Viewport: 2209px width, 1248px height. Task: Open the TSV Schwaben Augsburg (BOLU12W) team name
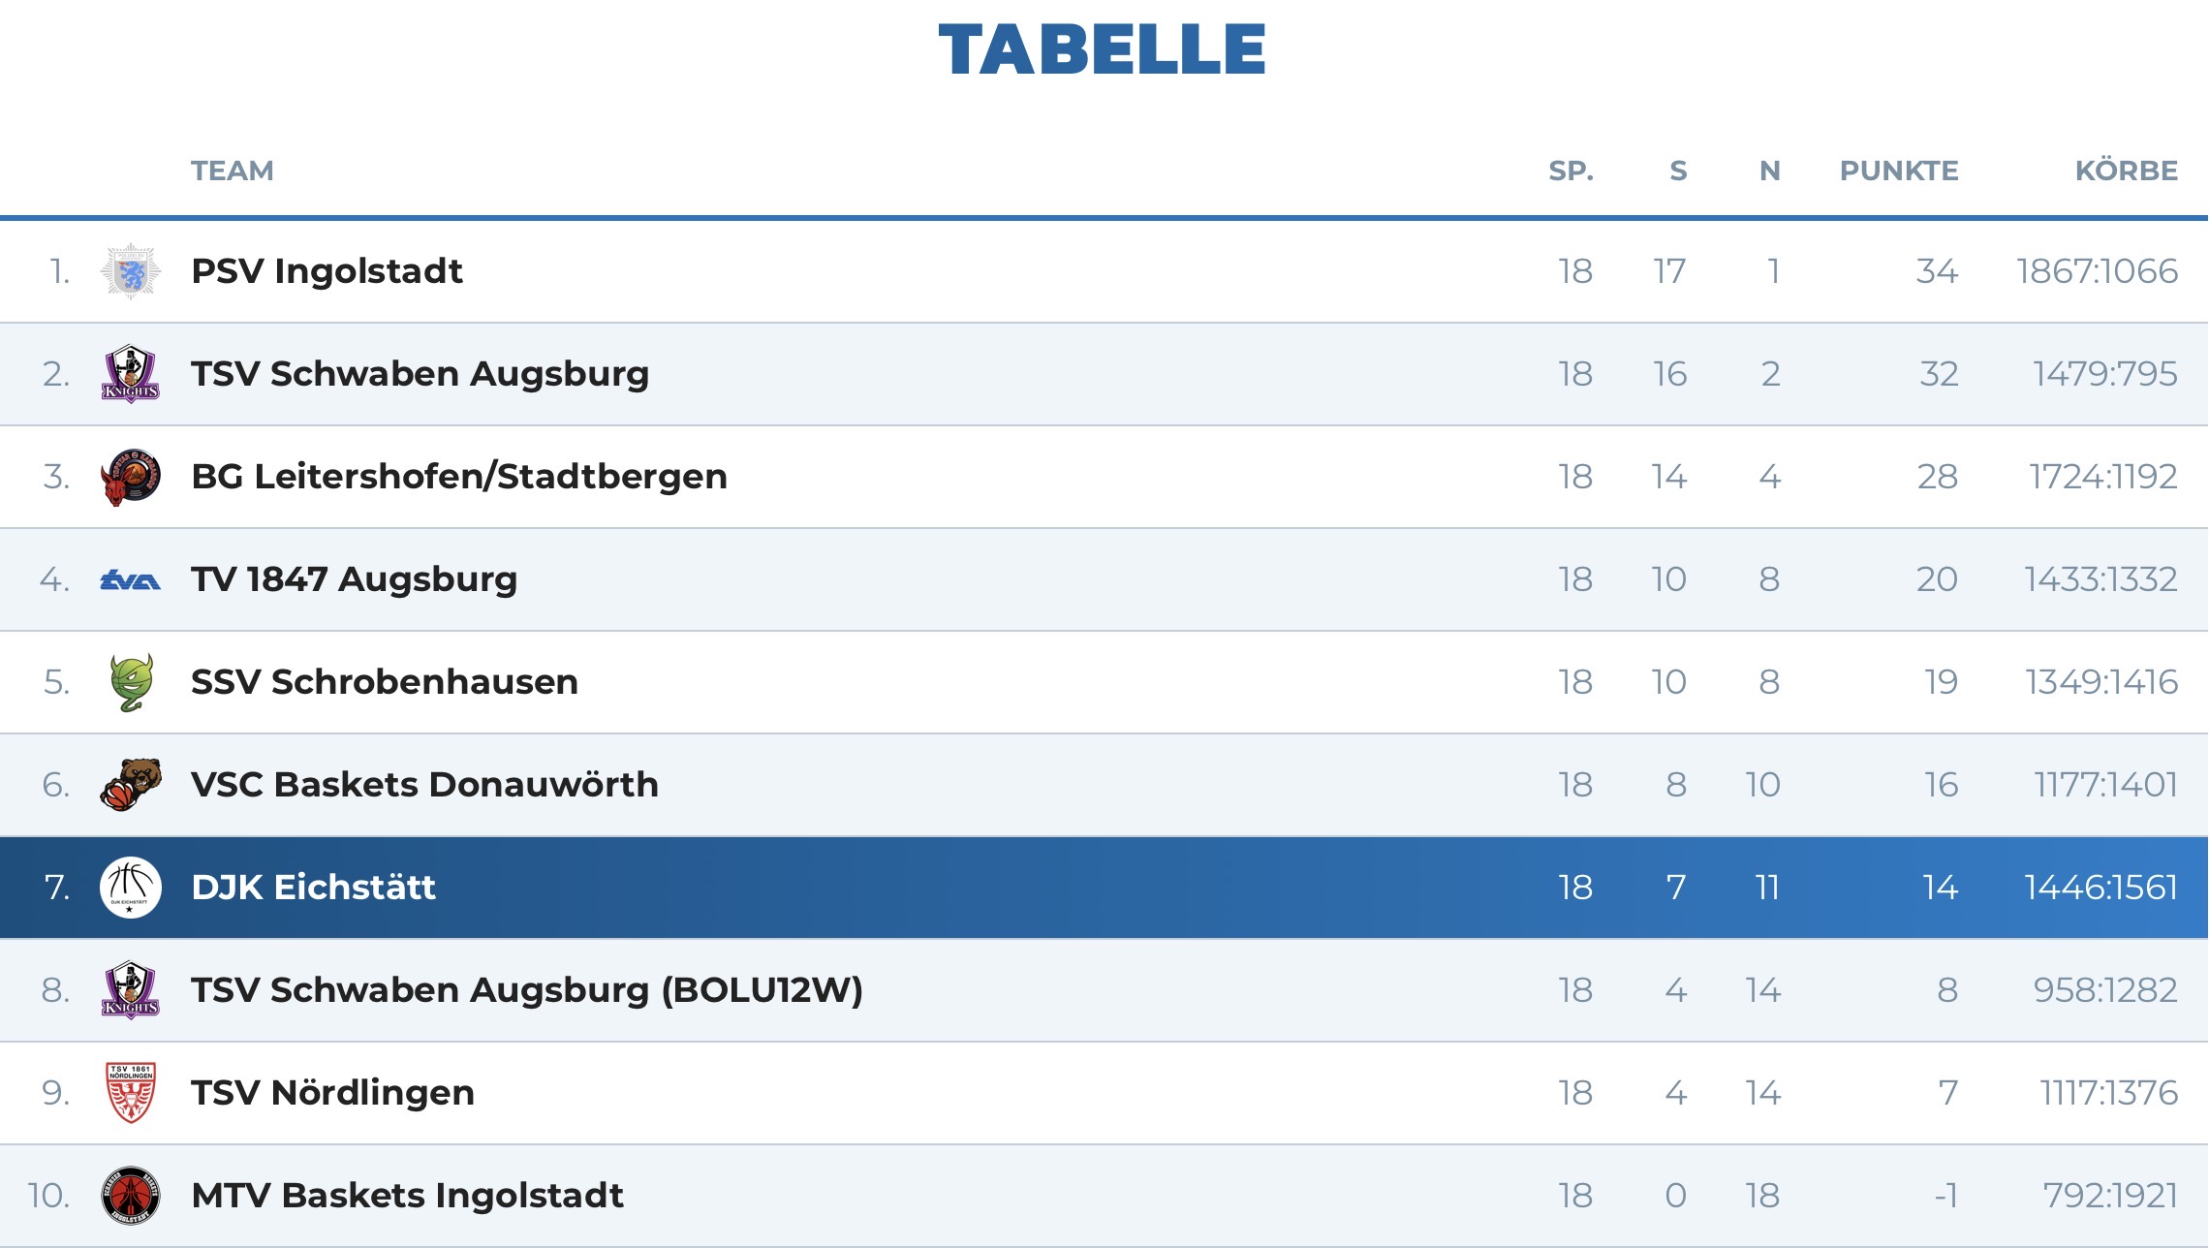pos(527,990)
